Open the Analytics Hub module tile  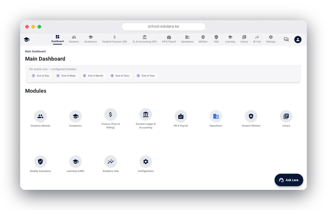111,164
